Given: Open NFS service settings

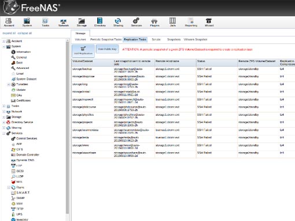Looking at the screenshot, I should point(17,182).
